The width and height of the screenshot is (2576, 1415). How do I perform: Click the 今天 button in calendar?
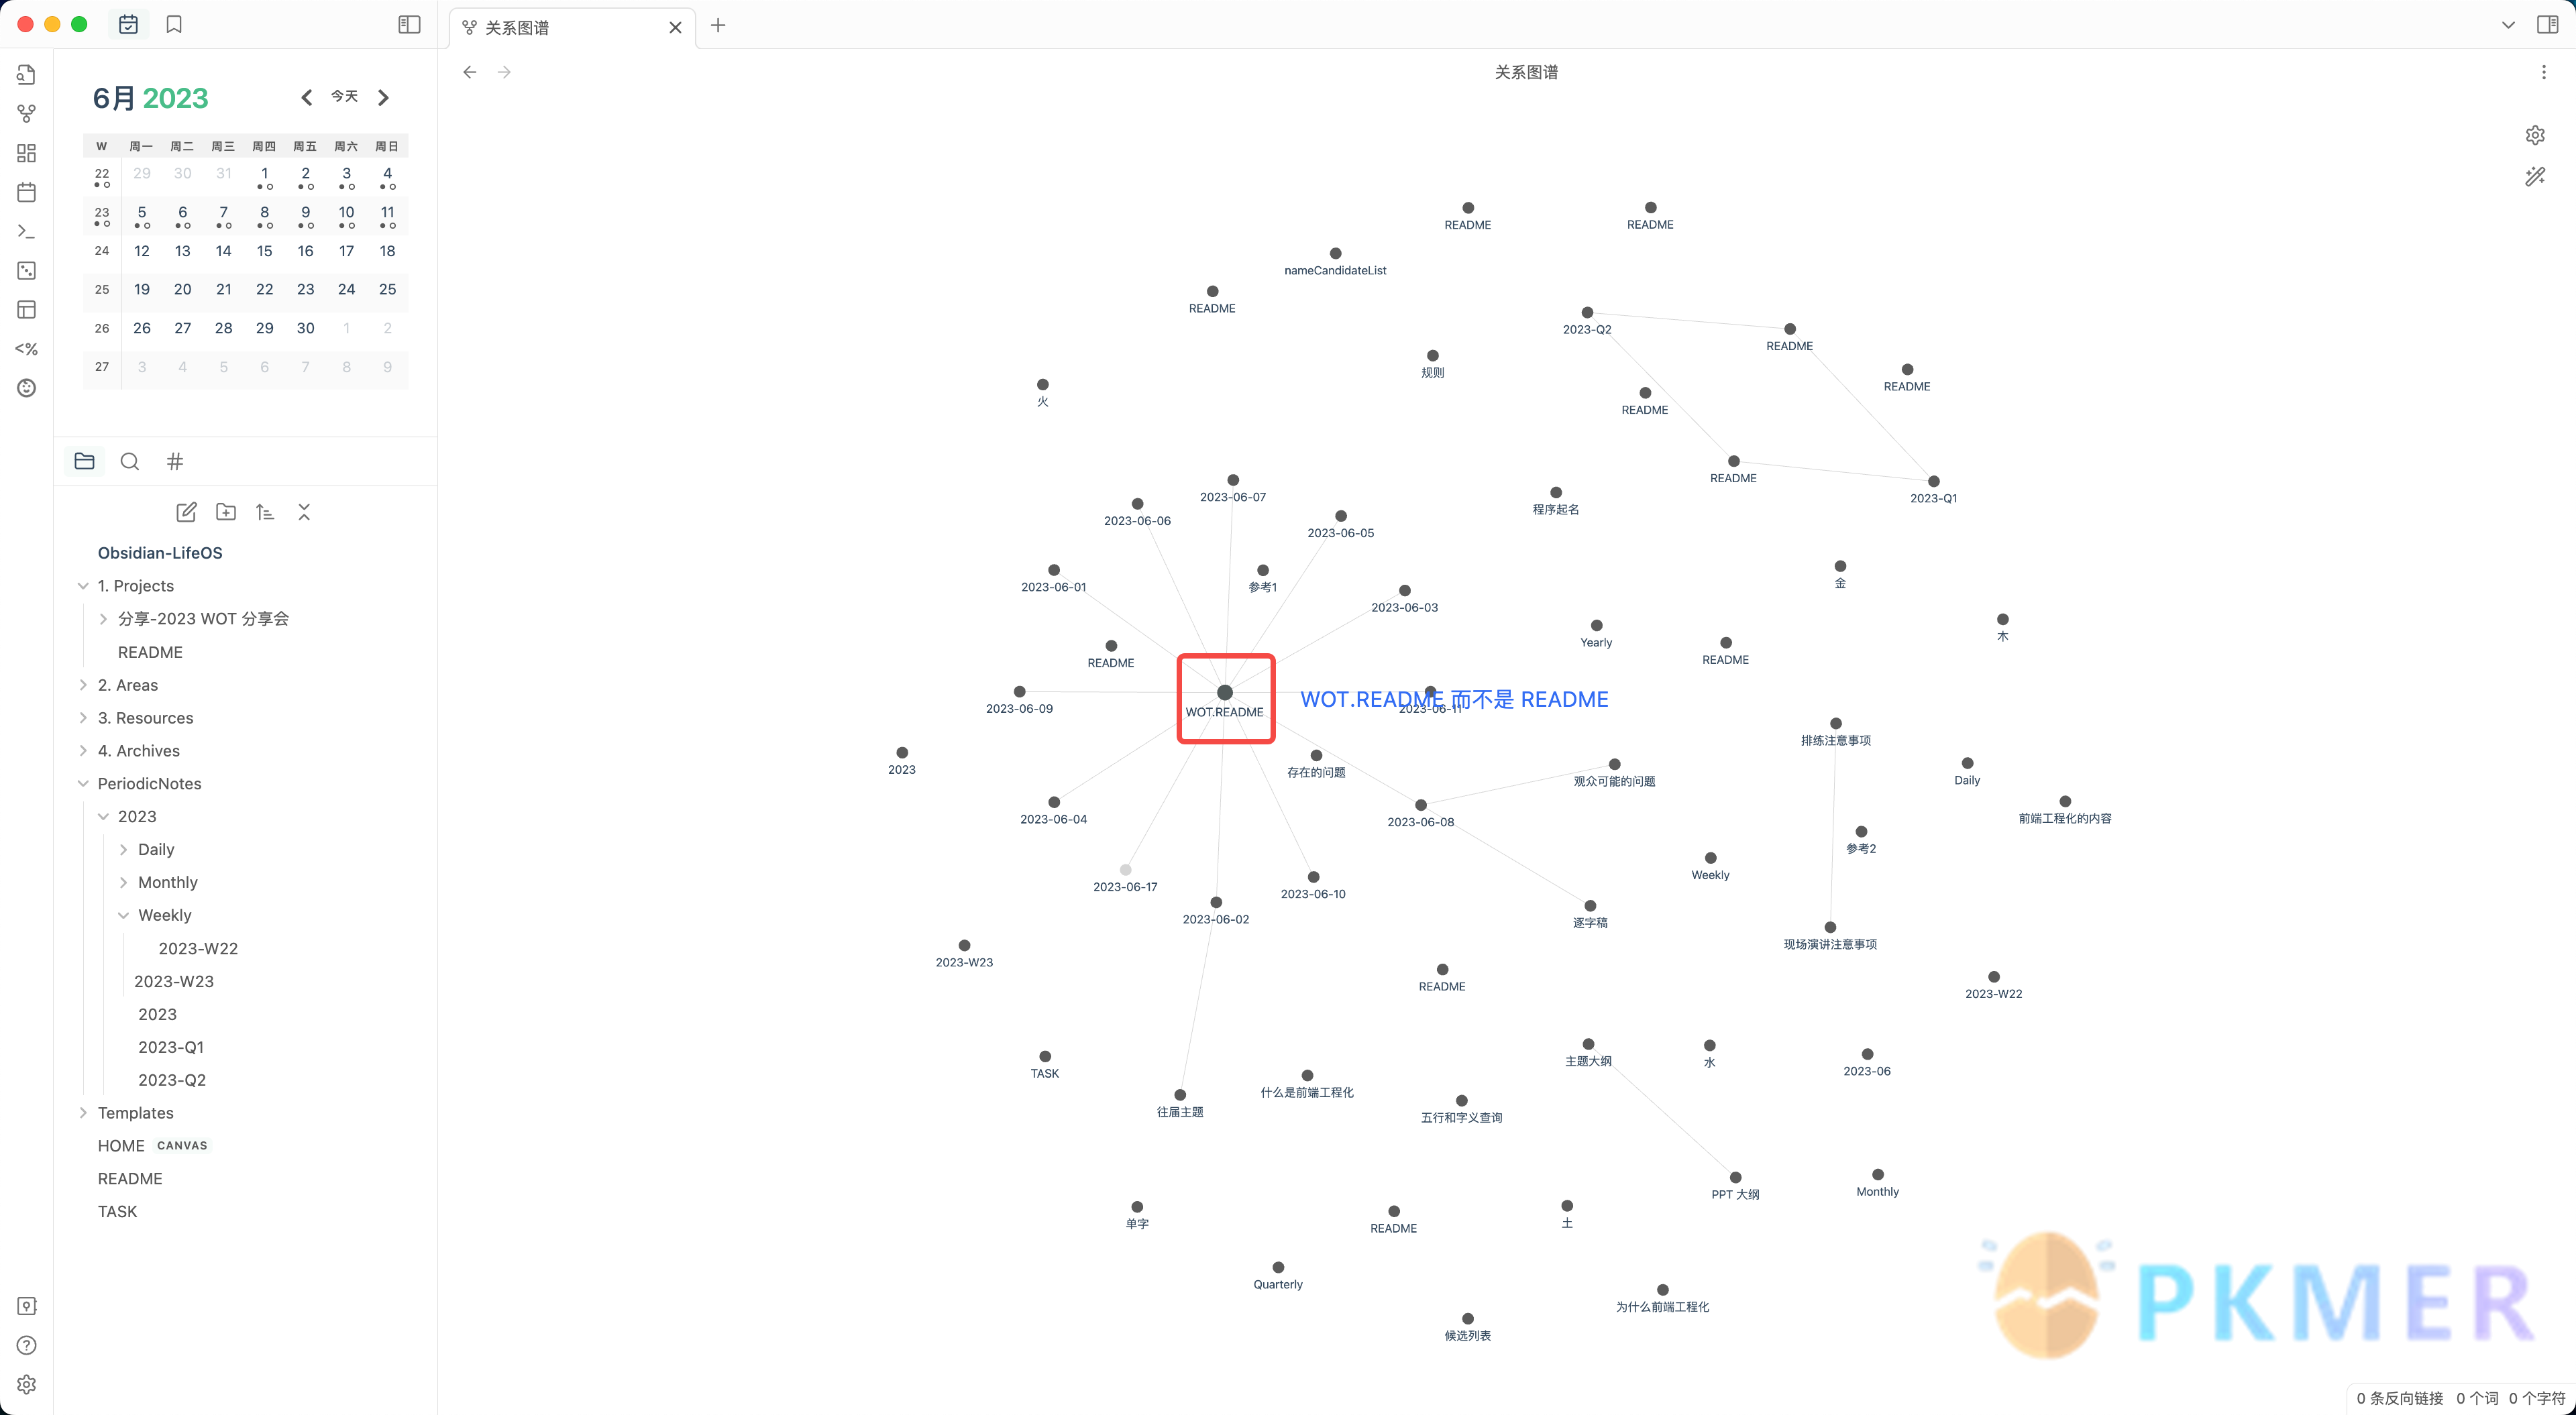[x=343, y=96]
